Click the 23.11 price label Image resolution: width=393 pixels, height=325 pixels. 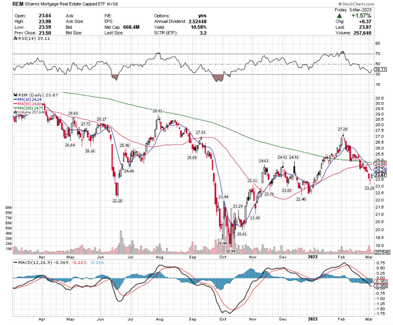coord(252,181)
